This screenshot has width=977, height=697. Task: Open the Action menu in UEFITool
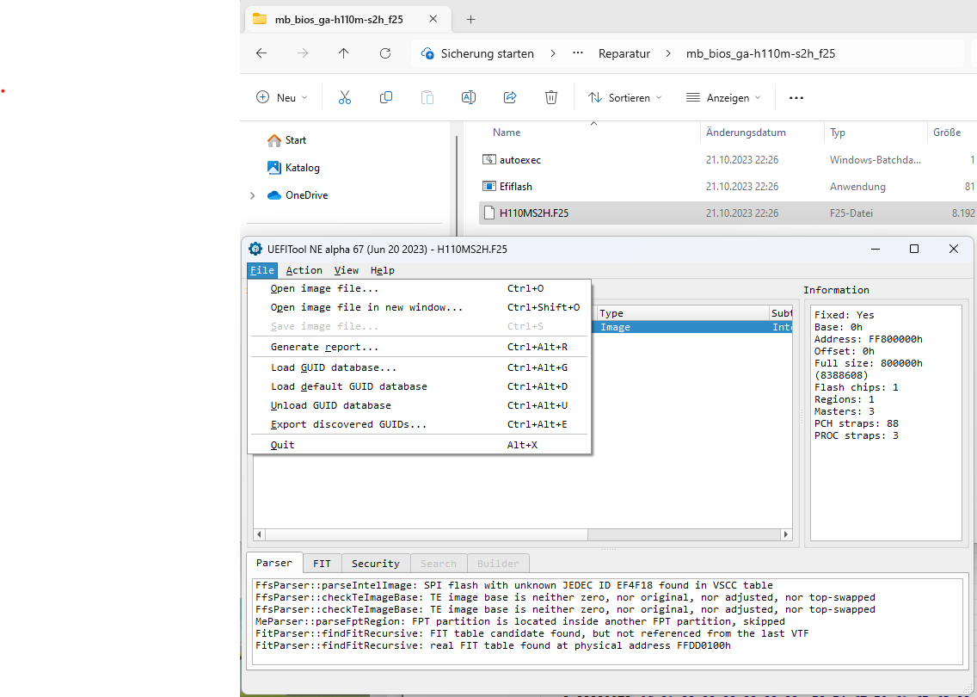point(304,269)
